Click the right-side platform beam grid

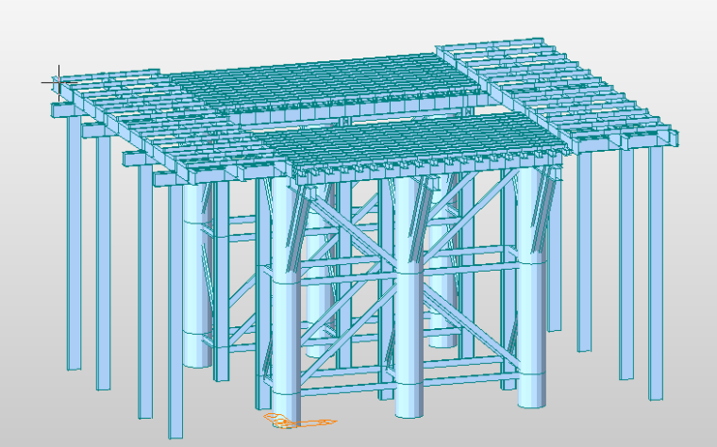(x=566, y=94)
